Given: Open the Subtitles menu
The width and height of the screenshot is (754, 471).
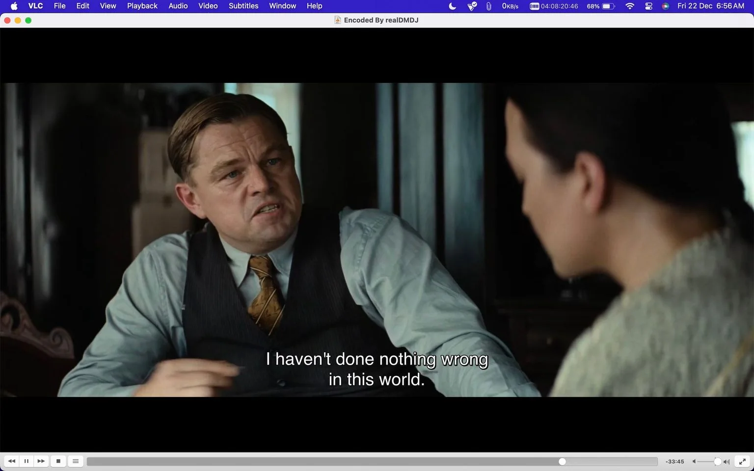Looking at the screenshot, I should [x=243, y=6].
